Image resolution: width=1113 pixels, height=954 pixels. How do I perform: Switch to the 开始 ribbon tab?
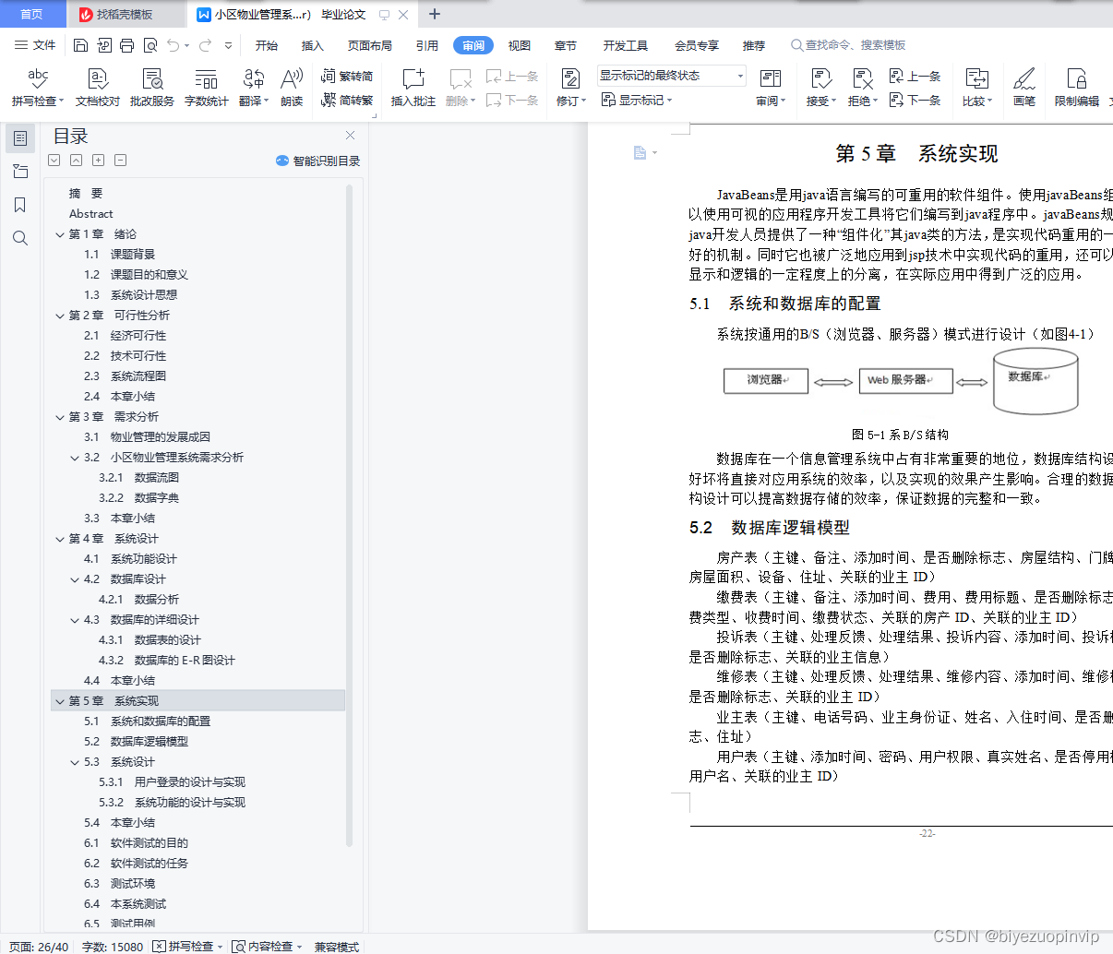(267, 45)
